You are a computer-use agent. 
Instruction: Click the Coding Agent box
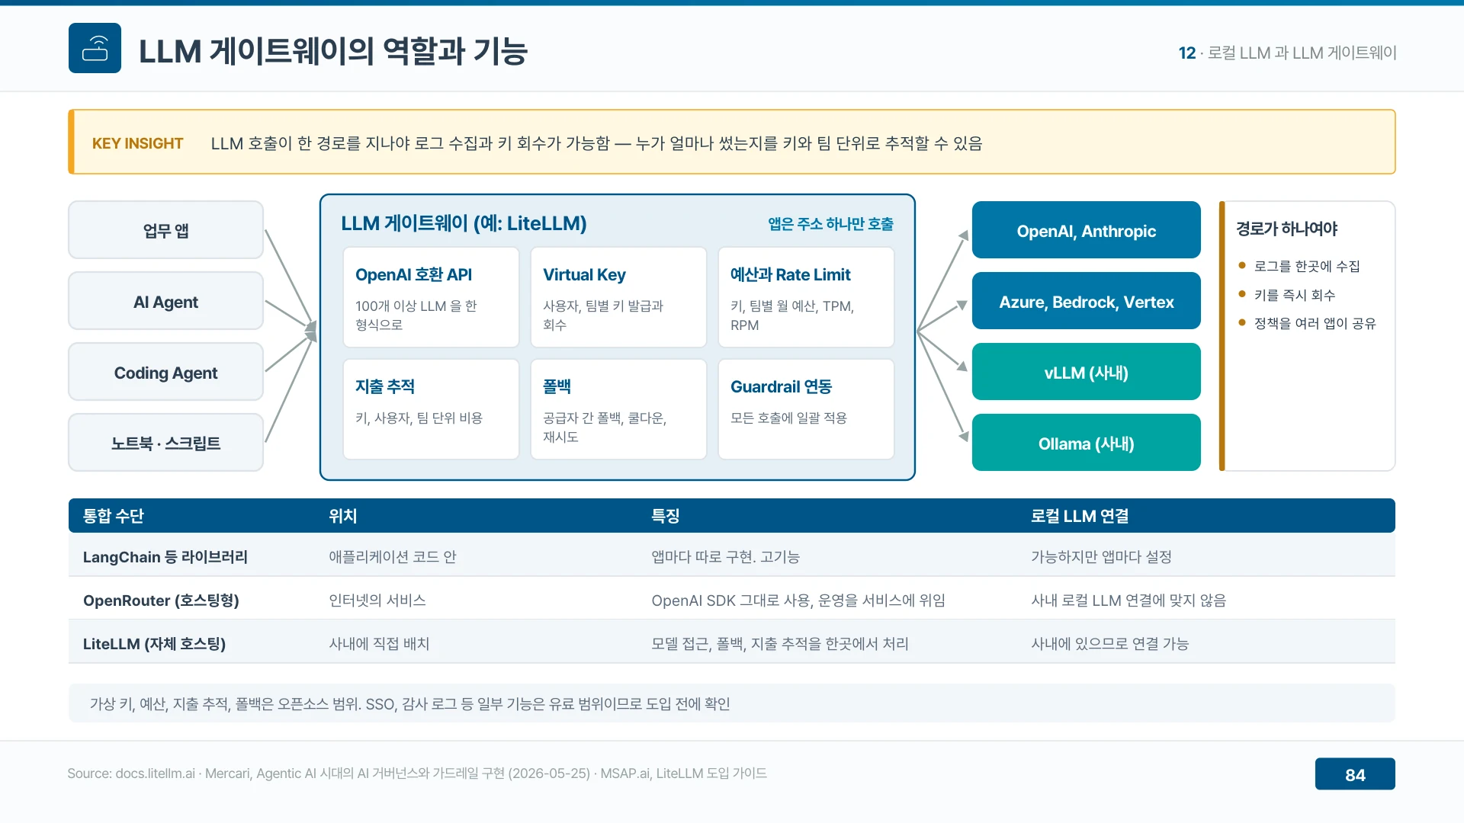[x=165, y=372]
